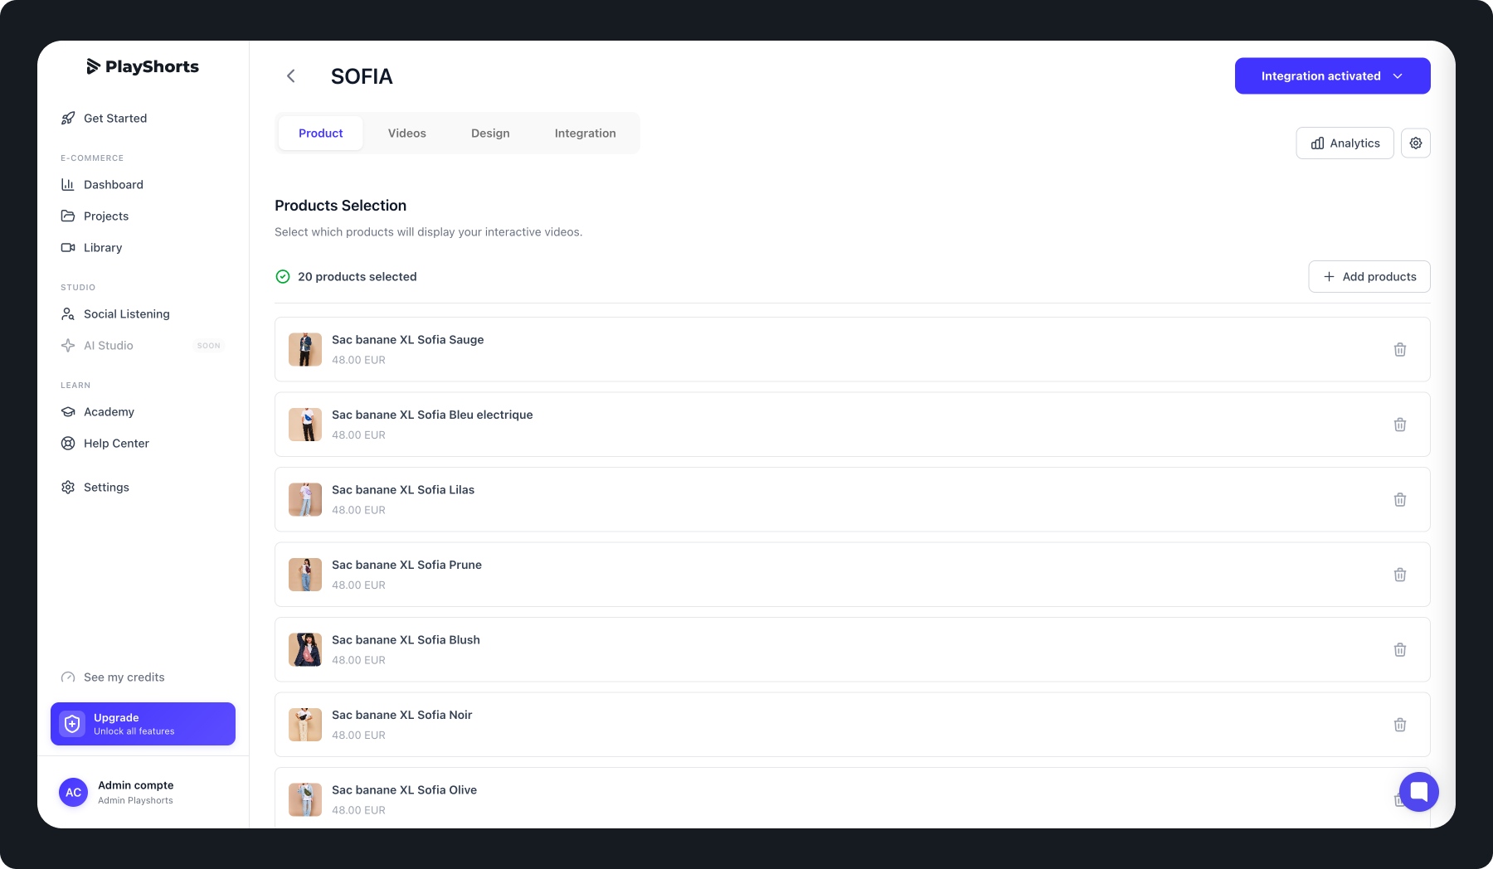Click the Analytics bar chart icon
This screenshot has height=869, width=1493.
(1317, 143)
